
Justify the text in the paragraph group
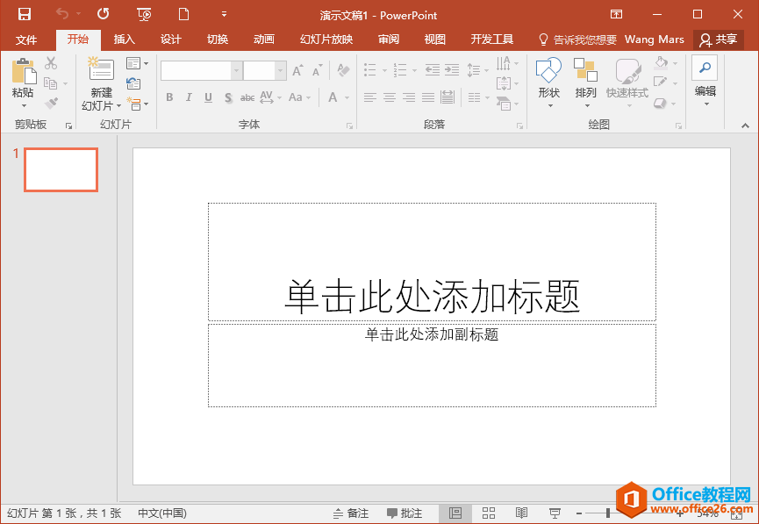[x=428, y=97]
